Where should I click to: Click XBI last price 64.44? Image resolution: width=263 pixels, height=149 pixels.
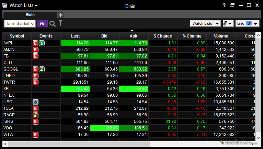75,89
